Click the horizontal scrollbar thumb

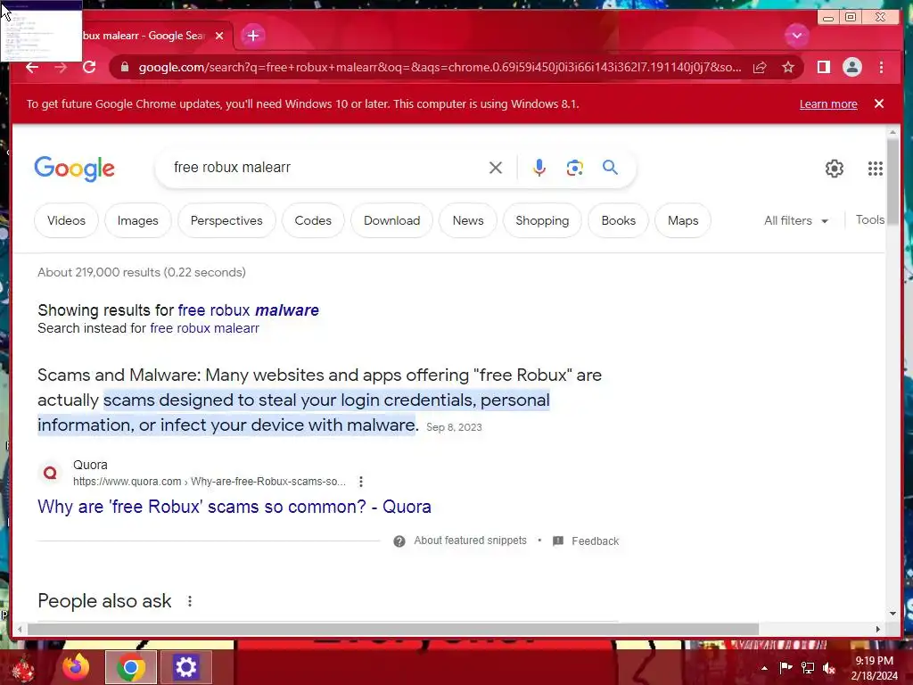(393, 629)
